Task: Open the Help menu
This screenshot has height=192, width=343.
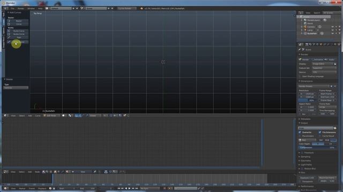Action: [x=40, y=9]
